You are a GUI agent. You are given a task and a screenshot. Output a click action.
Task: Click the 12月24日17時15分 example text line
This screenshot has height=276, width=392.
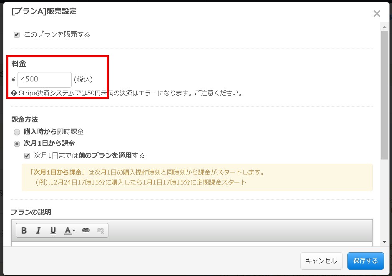point(141,182)
